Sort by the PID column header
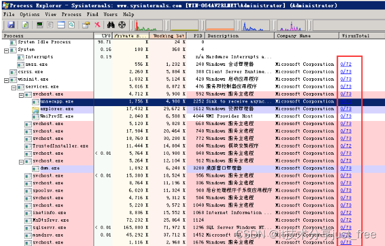The width and height of the screenshot is (385, 246). coord(195,36)
